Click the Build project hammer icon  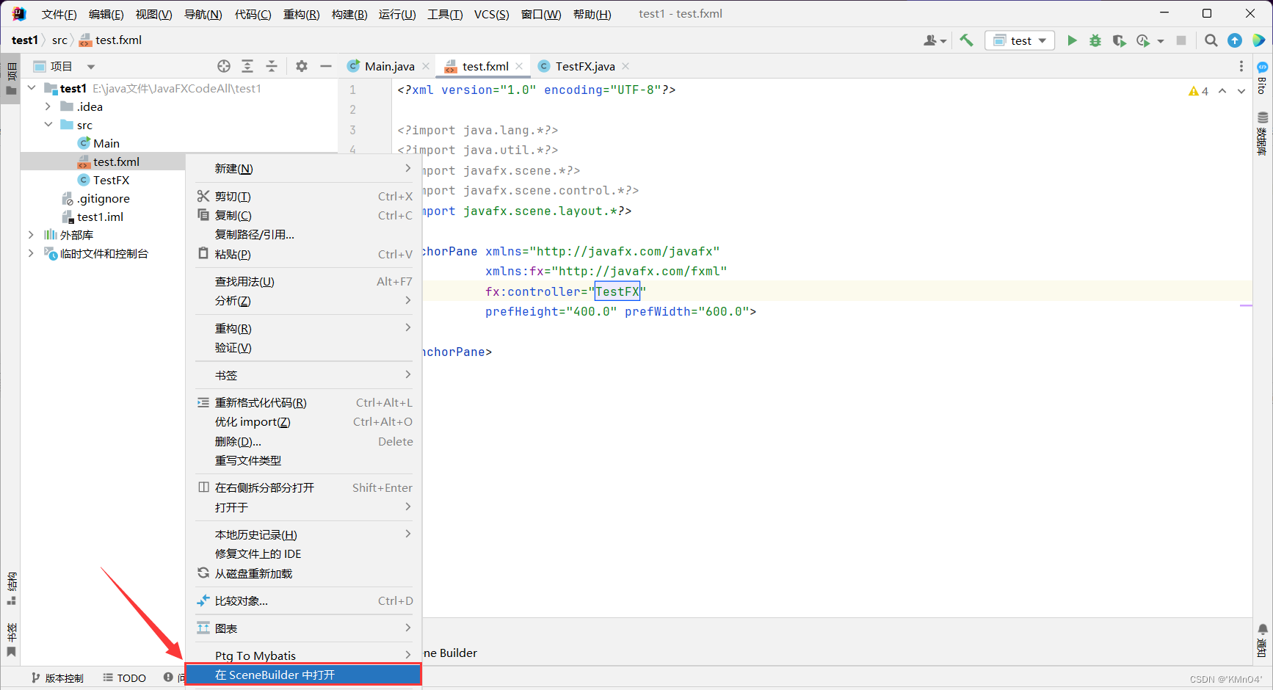[x=966, y=40]
